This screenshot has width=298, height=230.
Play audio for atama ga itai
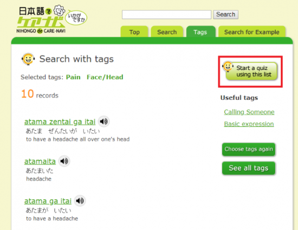click(x=80, y=201)
